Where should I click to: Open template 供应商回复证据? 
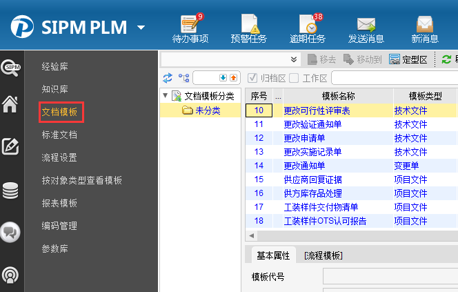[x=312, y=179]
